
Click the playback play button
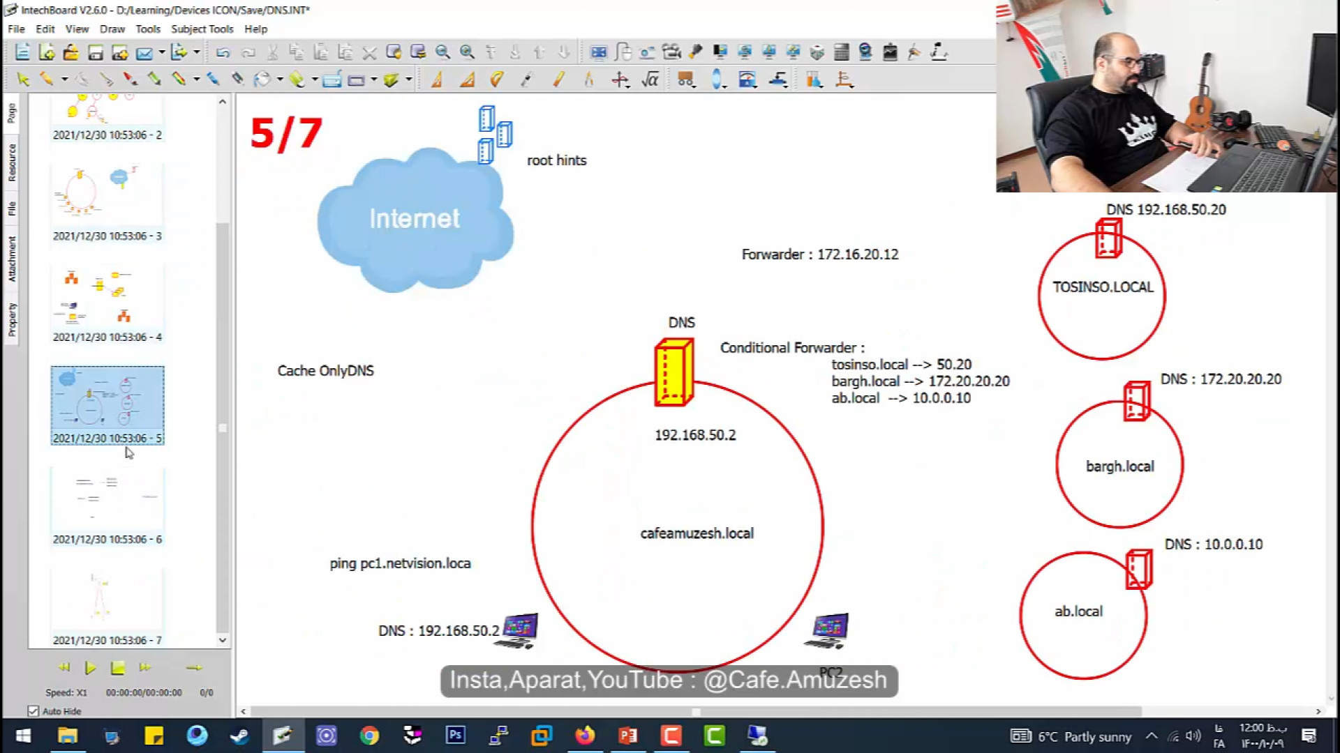coord(90,668)
